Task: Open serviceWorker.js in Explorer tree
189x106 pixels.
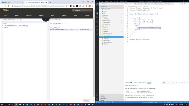Action: coord(108,33)
